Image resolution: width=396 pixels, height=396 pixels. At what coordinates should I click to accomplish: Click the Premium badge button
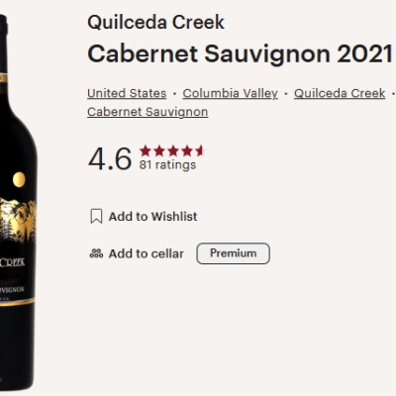pyautogui.click(x=234, y=253)
